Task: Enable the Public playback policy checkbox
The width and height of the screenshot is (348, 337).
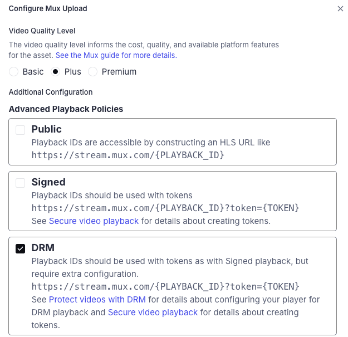Action: coord(21,130)
